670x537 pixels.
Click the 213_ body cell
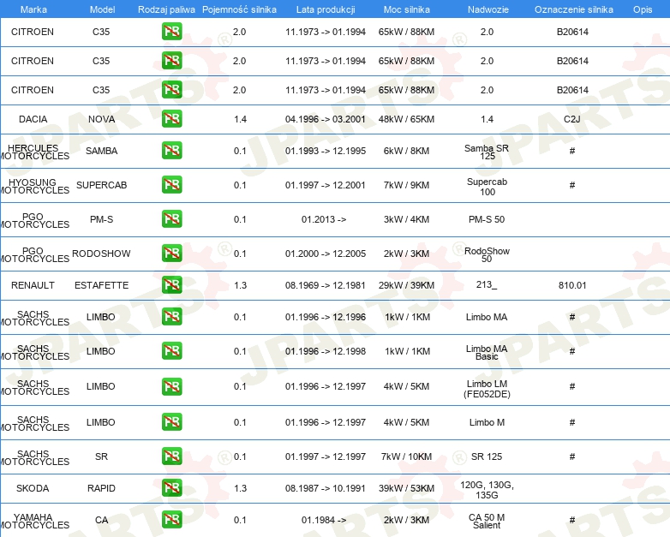tap(487, 284)
